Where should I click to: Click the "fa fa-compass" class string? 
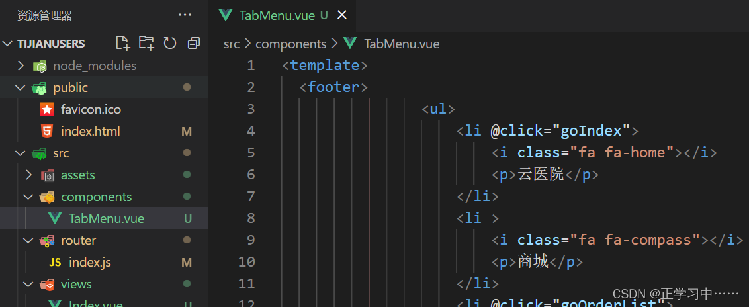pyautogui.click(x=635, y=240)
